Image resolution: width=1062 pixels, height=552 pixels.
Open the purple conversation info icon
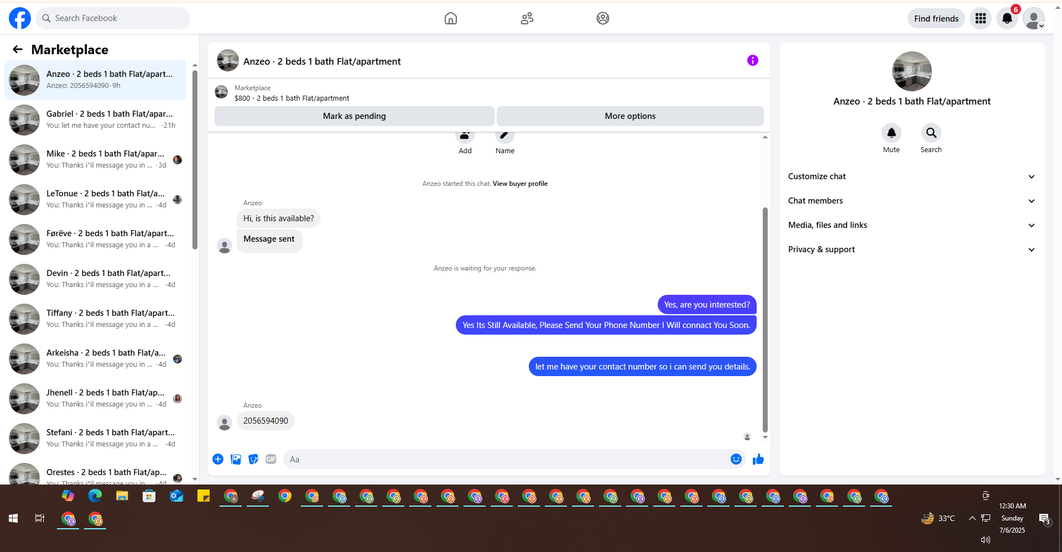click(x=752, y=60)
